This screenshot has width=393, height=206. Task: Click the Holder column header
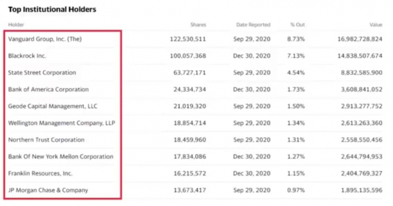tap(16, 25)
